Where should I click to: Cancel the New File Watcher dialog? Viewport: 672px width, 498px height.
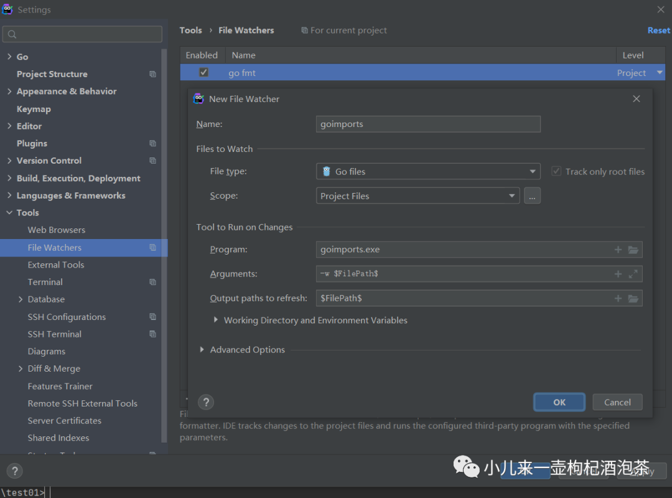click(617, 402)
